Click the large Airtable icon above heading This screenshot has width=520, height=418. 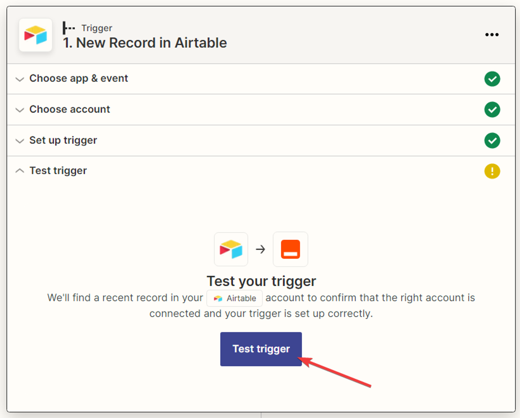click(x=231, y=249)
